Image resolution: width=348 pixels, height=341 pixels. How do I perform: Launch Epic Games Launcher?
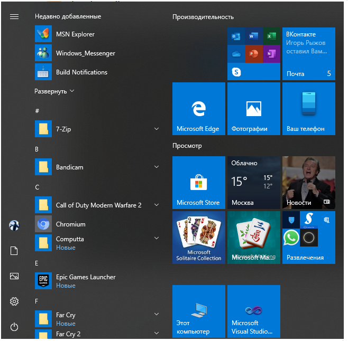point(98,281)
